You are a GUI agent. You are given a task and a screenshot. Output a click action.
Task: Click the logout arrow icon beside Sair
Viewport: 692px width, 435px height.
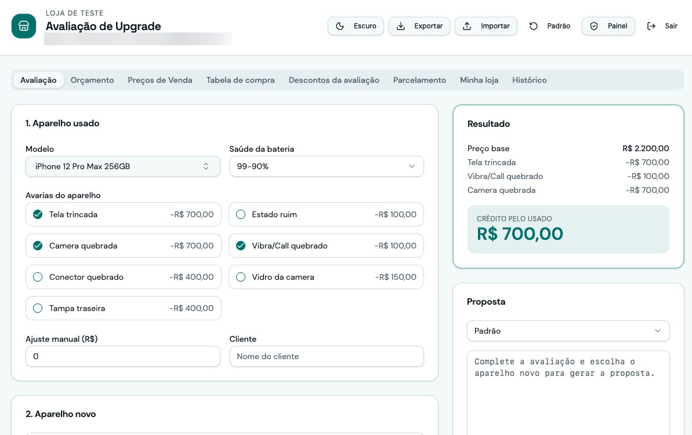(651, 26)
